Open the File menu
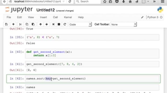This screenshot has height=93, width=167. [x=9, y=17]
